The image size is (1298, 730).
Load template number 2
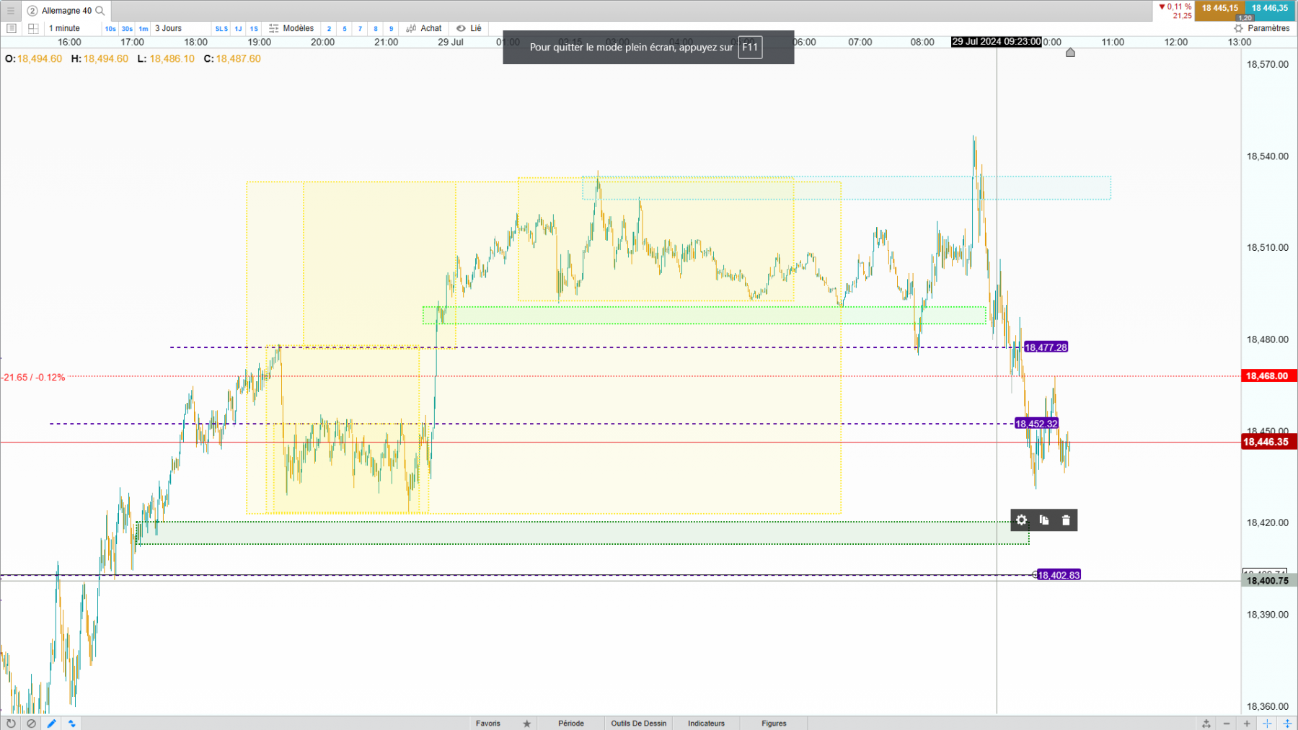pyautogui.click(x=330, y=29)
